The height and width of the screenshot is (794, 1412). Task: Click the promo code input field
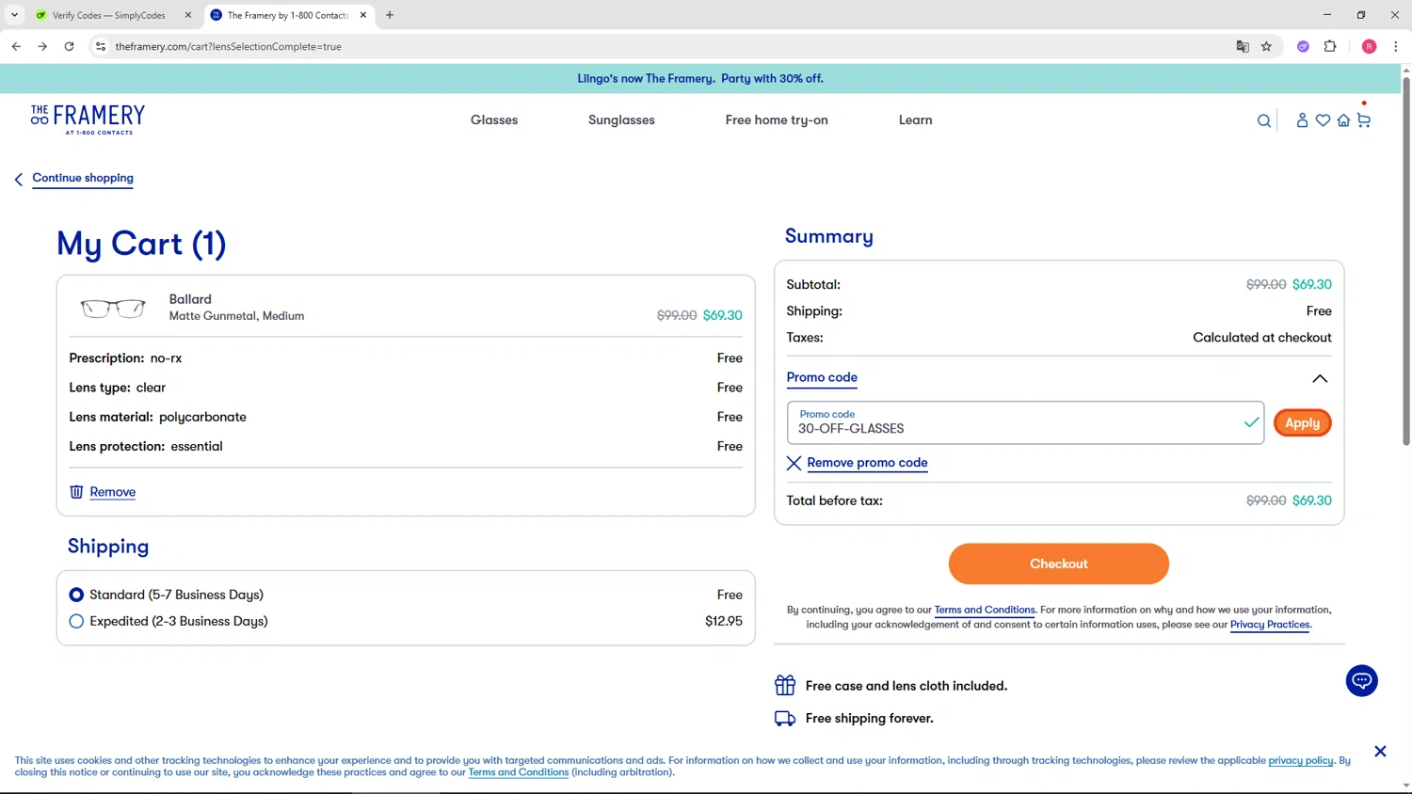[x=1025, y=423]
